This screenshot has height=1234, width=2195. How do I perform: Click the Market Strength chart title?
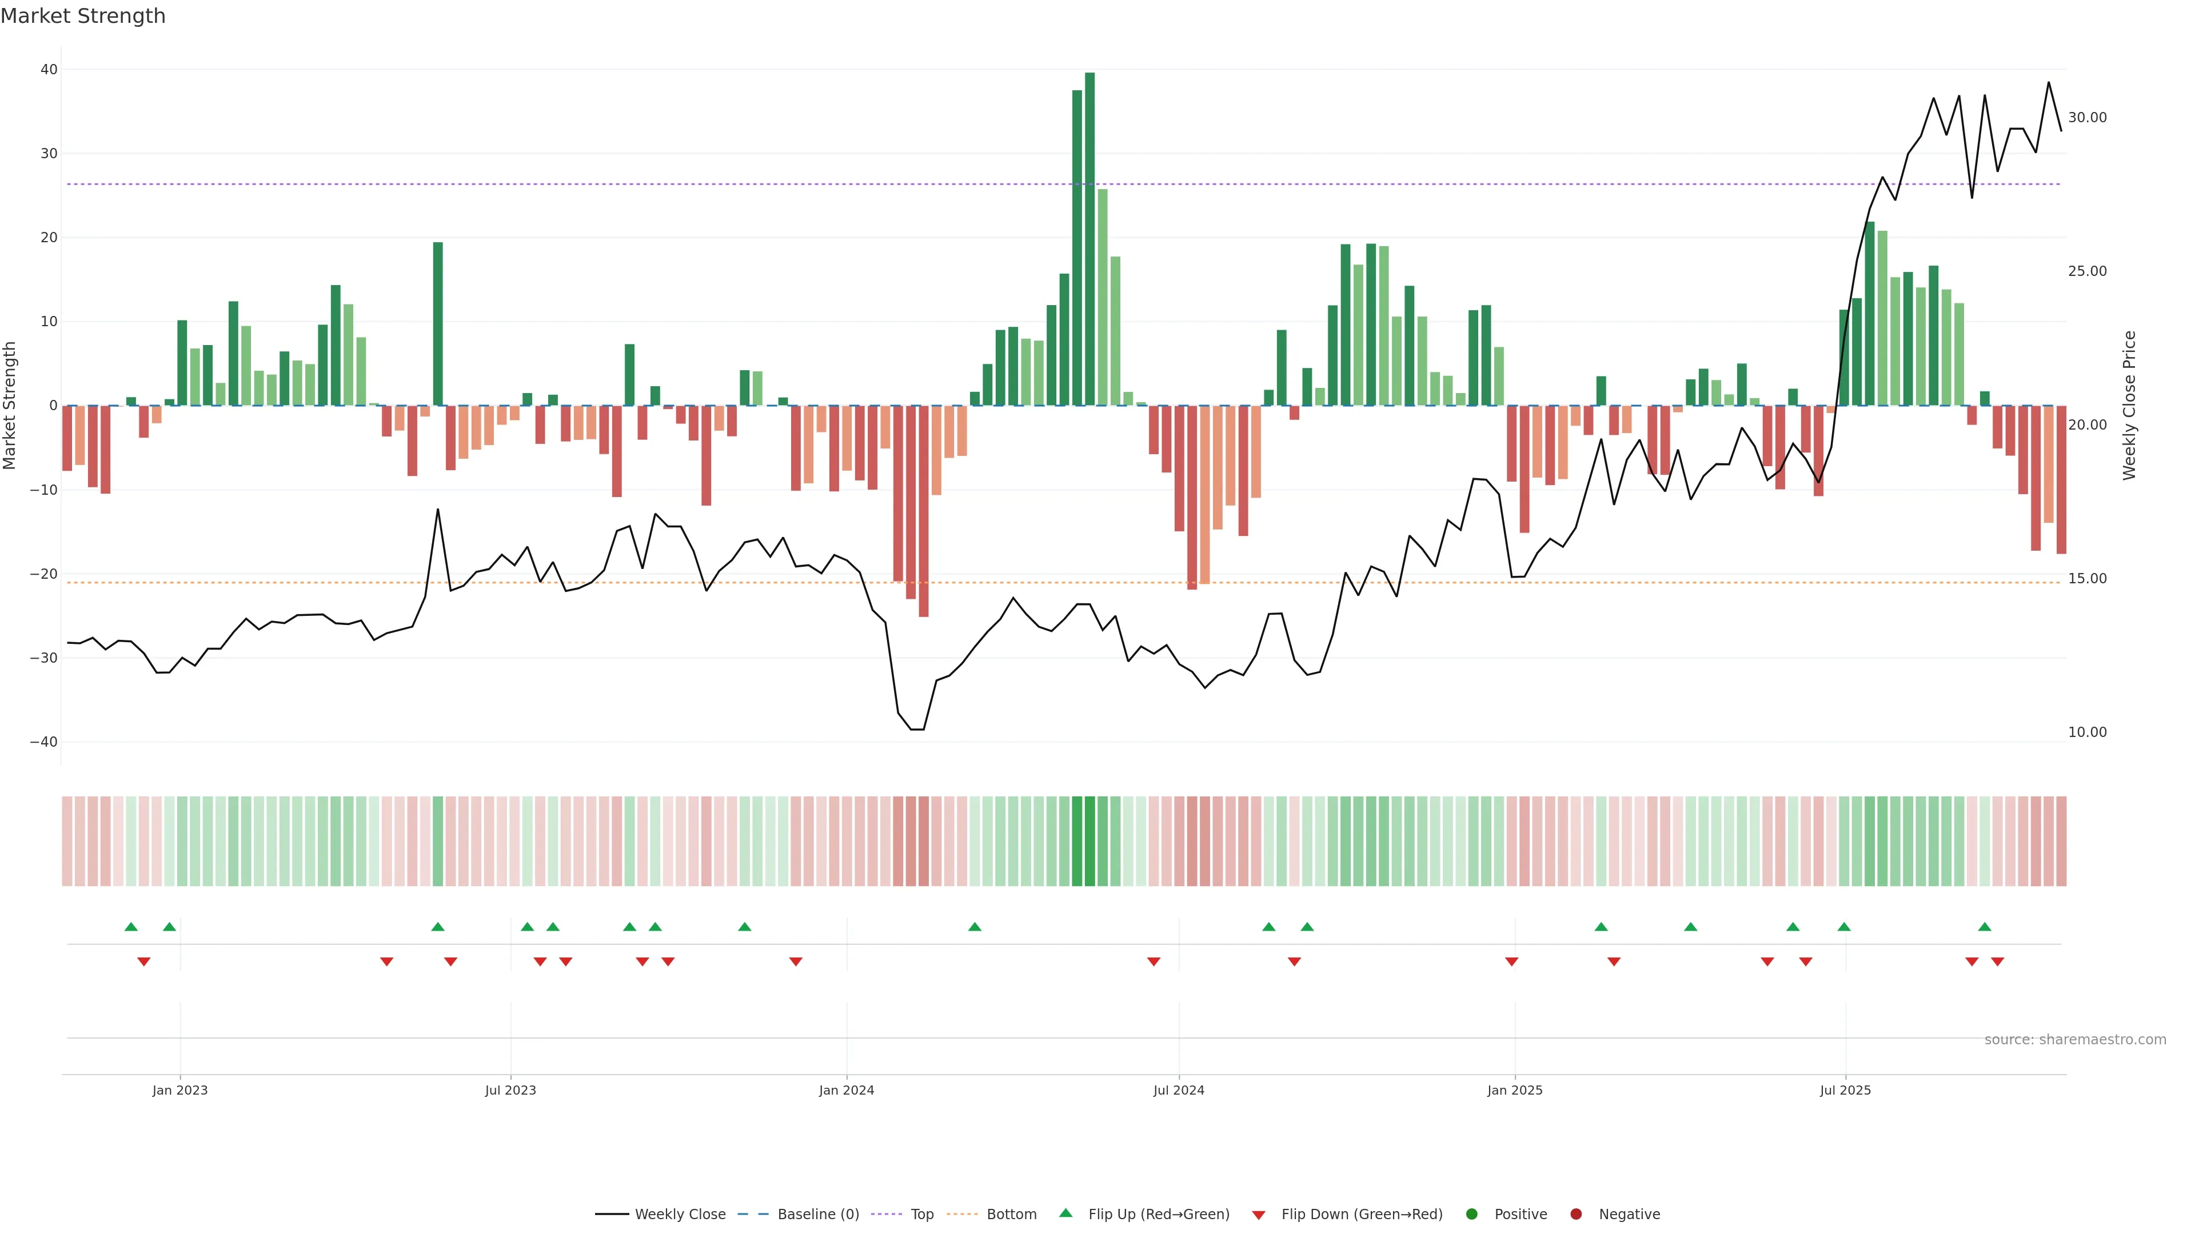(83, 16)
